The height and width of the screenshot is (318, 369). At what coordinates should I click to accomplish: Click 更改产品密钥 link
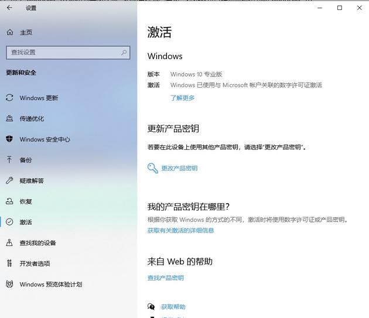click(179, 168)
